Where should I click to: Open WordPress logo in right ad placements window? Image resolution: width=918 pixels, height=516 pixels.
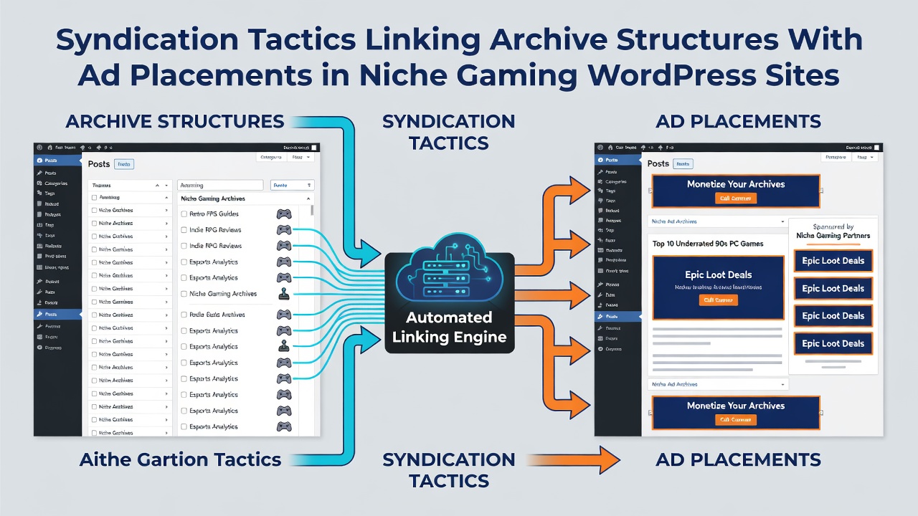coord(600,146)
